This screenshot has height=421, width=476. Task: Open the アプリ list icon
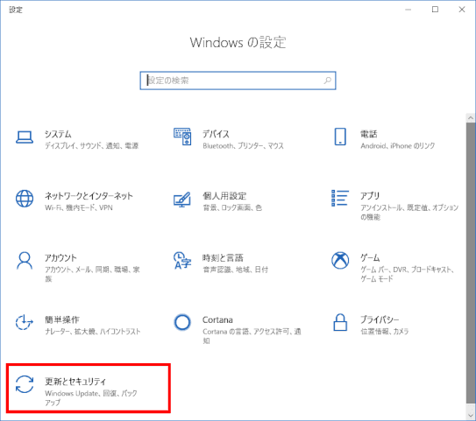coord(340,198)
